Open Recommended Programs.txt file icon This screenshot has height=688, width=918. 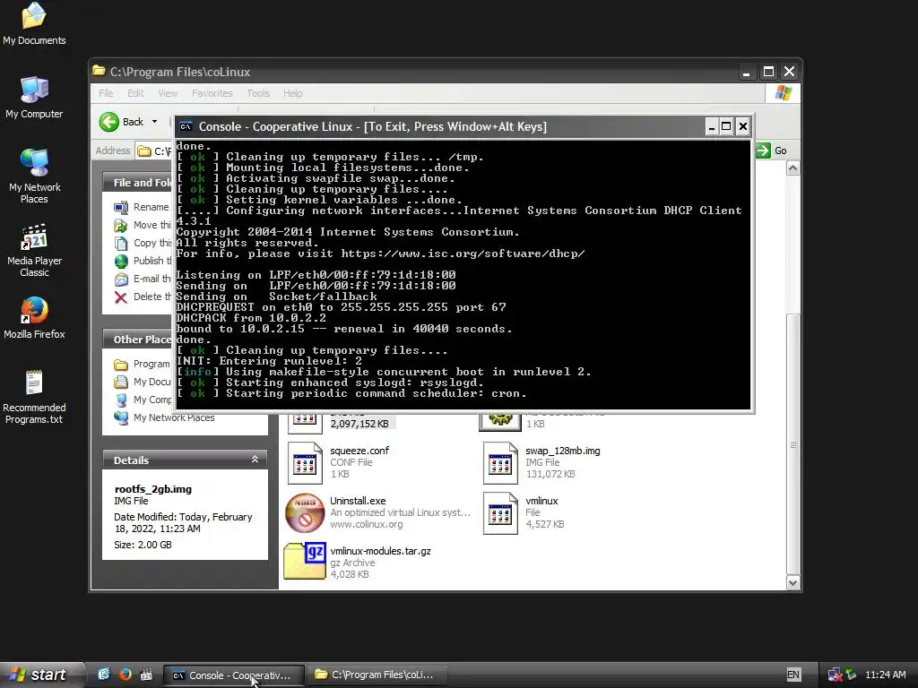pyautogui.click(x=34, y=383)
